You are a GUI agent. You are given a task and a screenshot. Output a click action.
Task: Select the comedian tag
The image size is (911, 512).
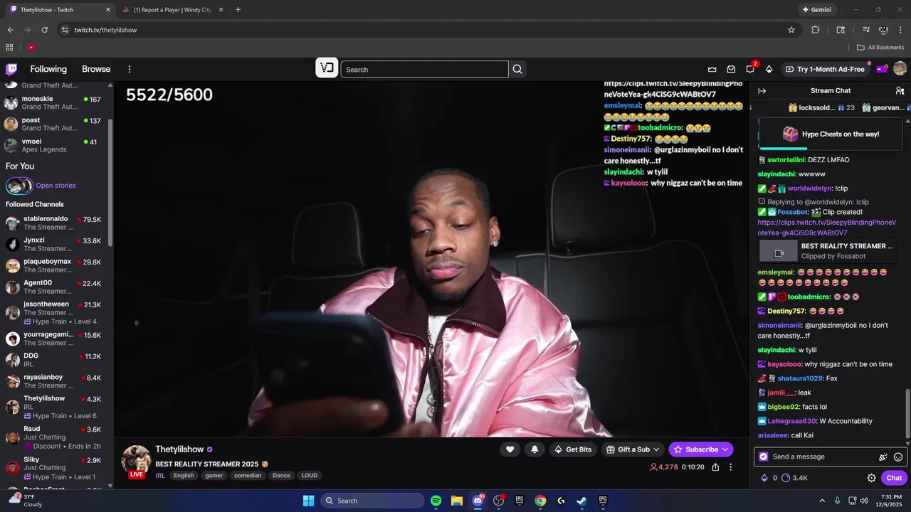(248, 475)
